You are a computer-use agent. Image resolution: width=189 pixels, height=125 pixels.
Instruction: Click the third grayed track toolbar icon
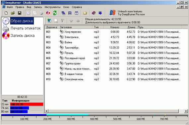pos(63,21)
